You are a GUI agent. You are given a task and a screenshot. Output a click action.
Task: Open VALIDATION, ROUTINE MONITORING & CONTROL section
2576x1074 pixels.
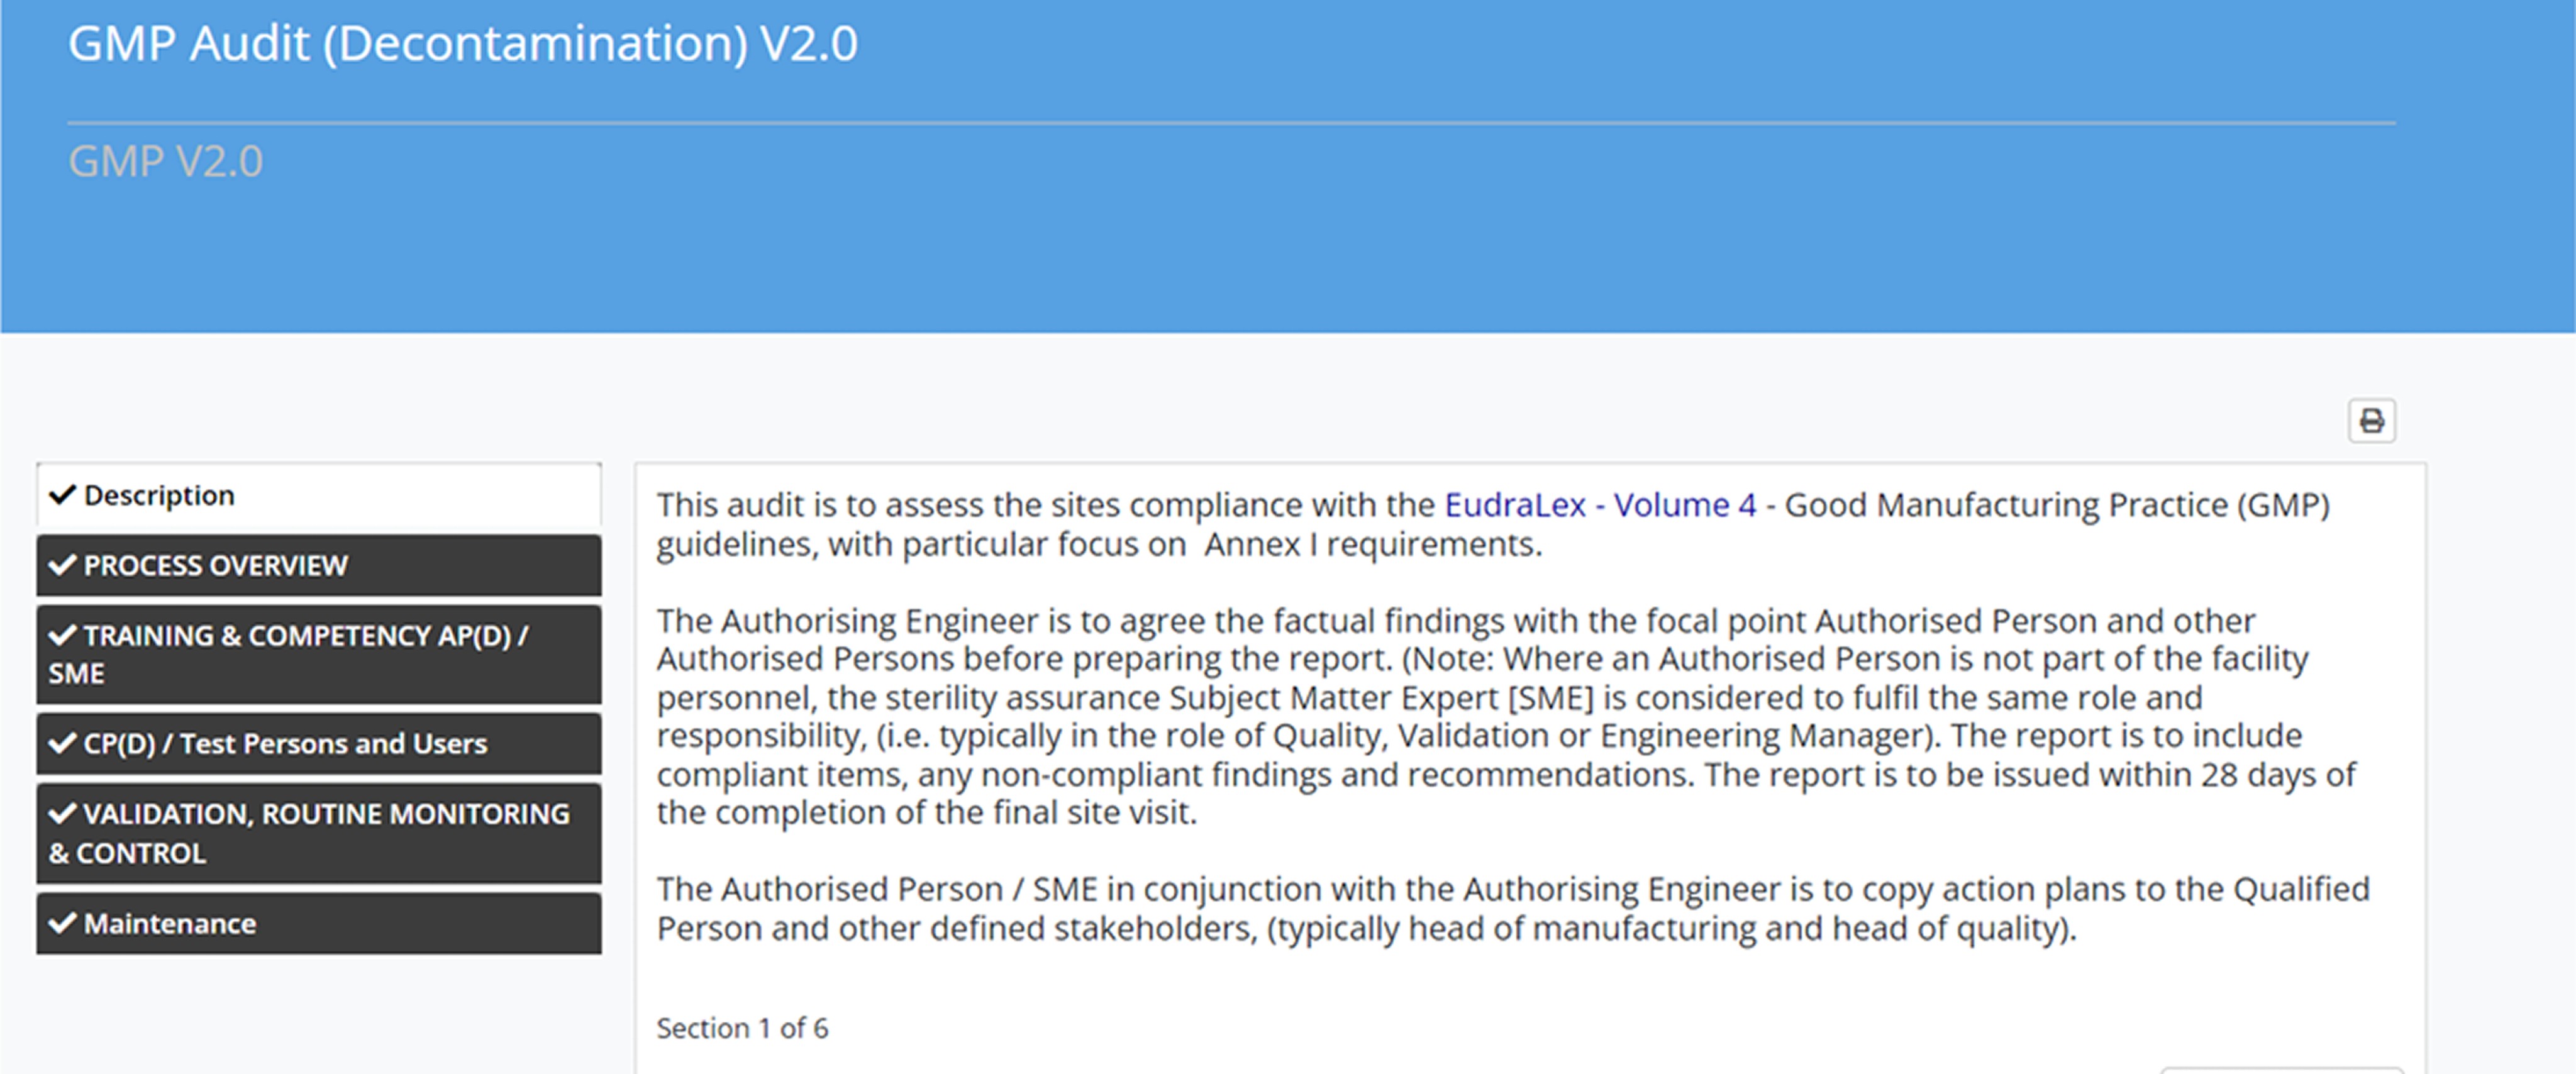coord(318,833)
